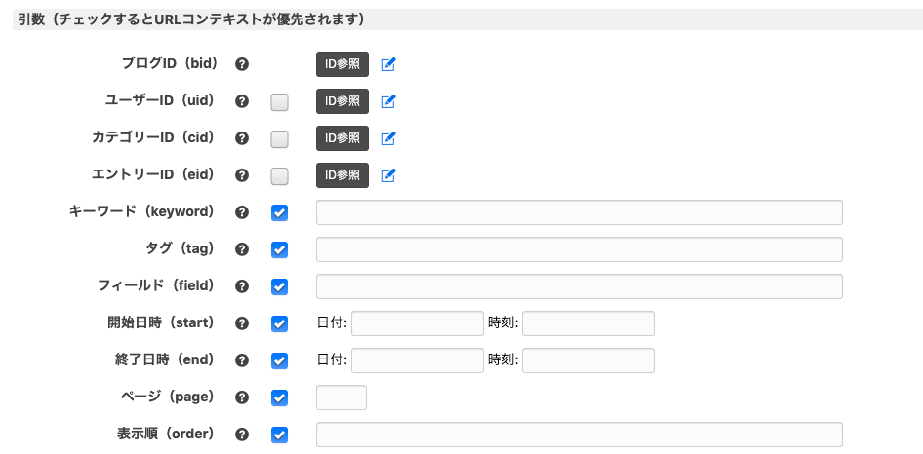Click the ID参照 button for ブログID

(x=342, y=64)
